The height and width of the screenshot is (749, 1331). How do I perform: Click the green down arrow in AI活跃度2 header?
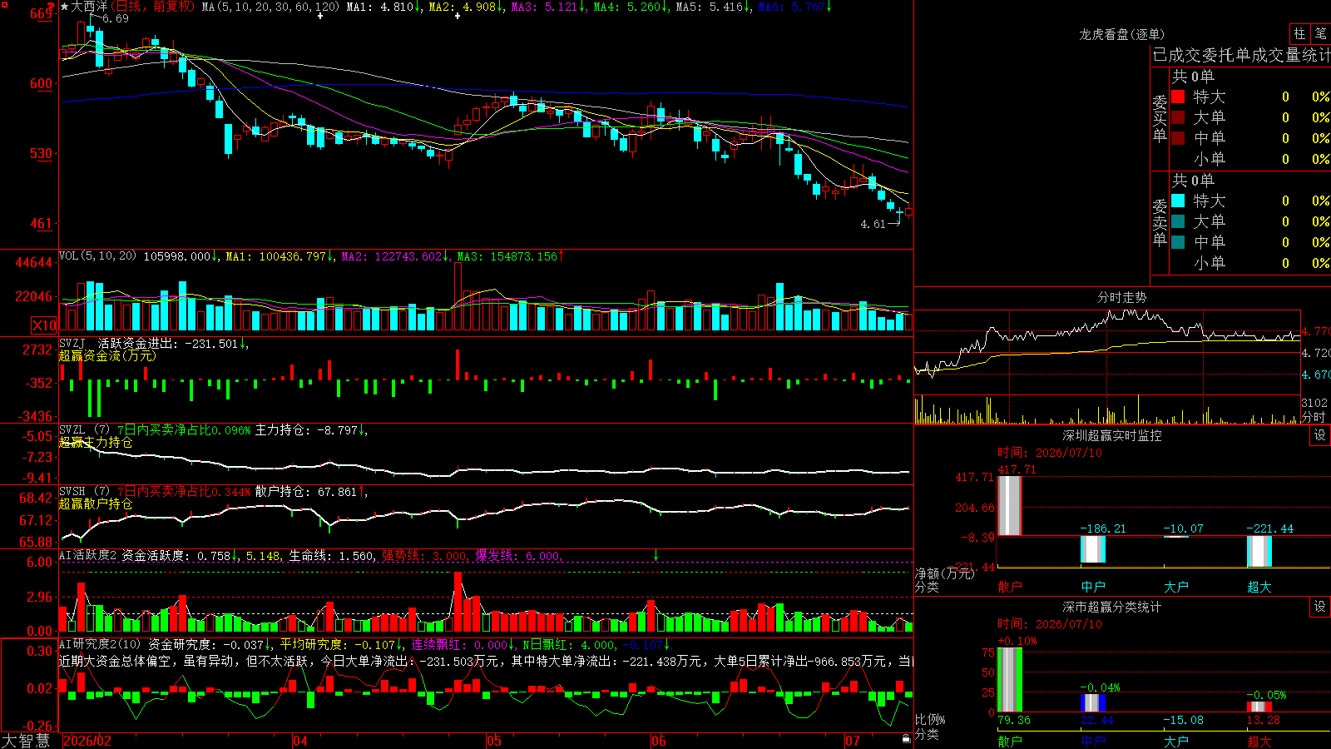[656, 555]
